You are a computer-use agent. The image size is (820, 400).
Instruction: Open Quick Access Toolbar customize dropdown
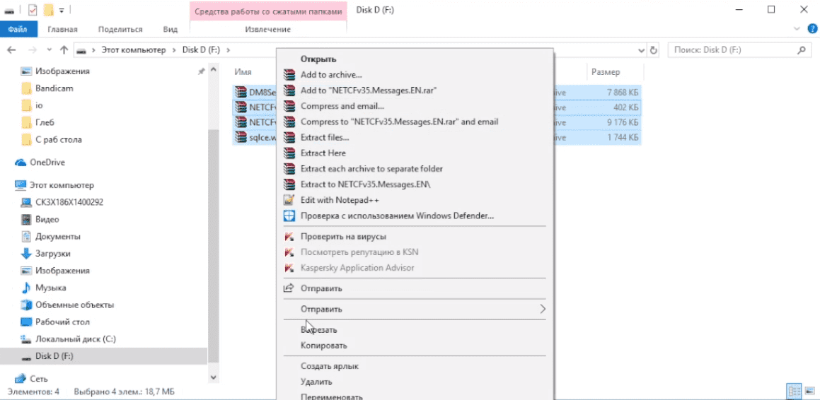[62, 10]
